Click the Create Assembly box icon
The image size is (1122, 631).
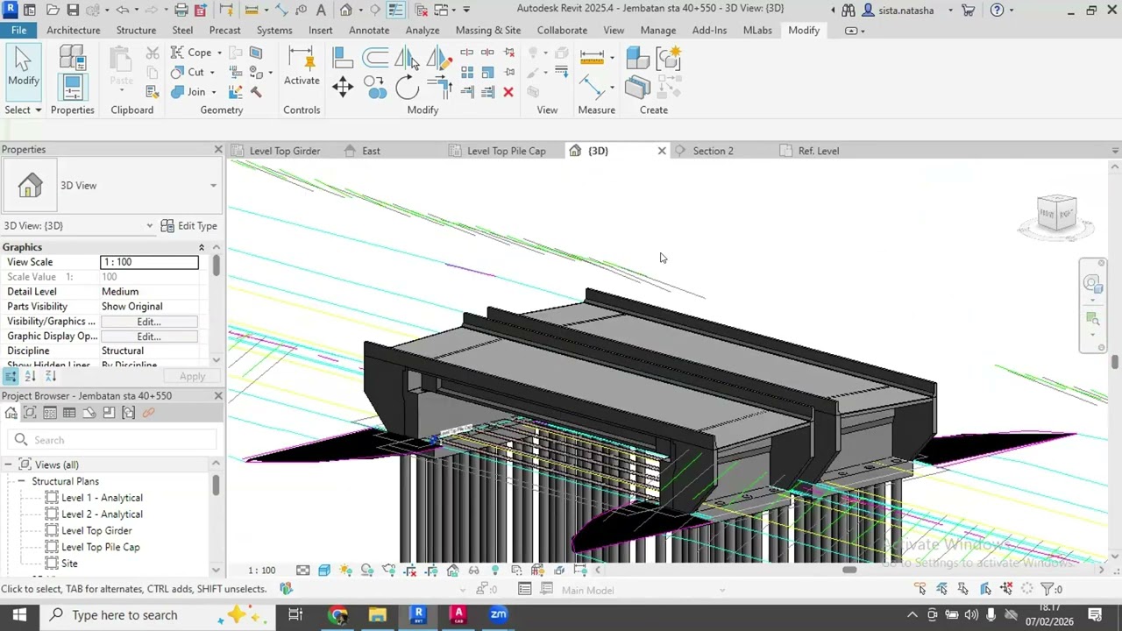click(x=638, y=59)
